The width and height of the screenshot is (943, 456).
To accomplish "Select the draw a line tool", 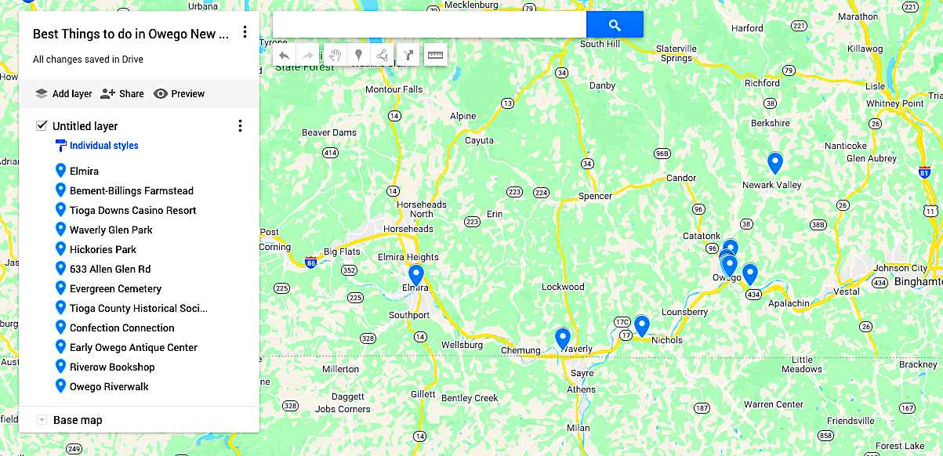I will (383, 55).
